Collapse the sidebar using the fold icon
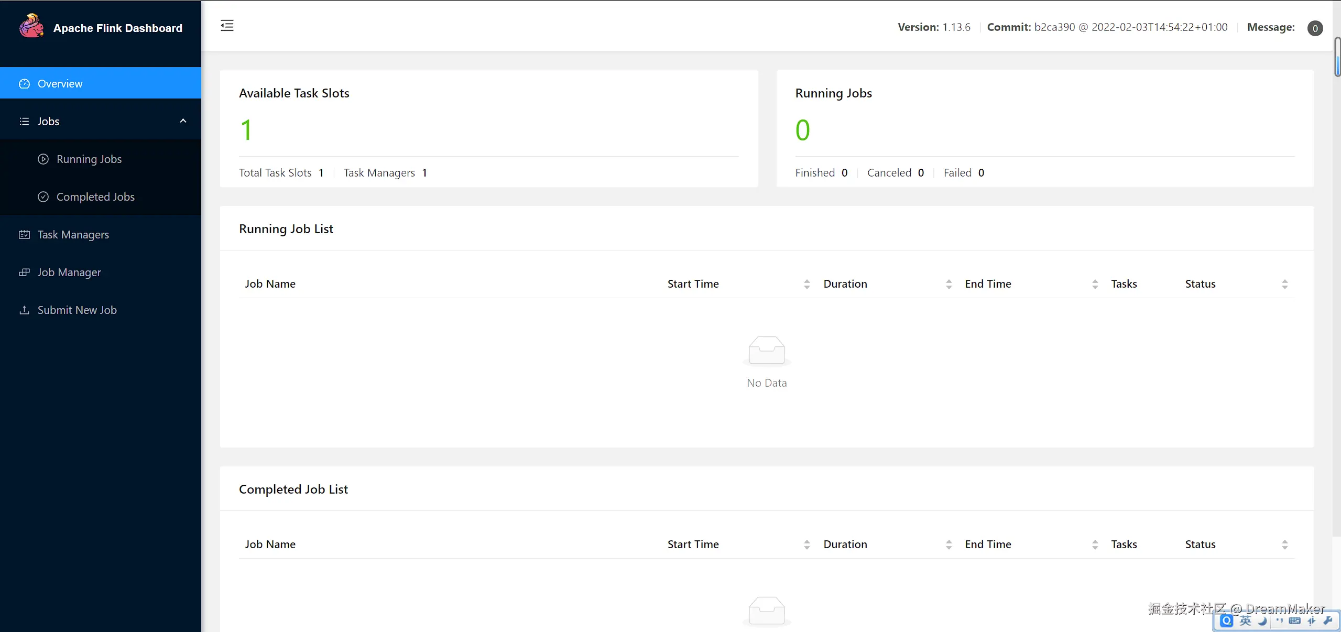 (227, 26)
